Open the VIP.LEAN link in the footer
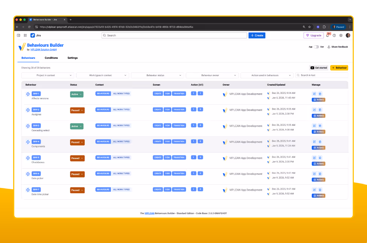 [149, 214]
